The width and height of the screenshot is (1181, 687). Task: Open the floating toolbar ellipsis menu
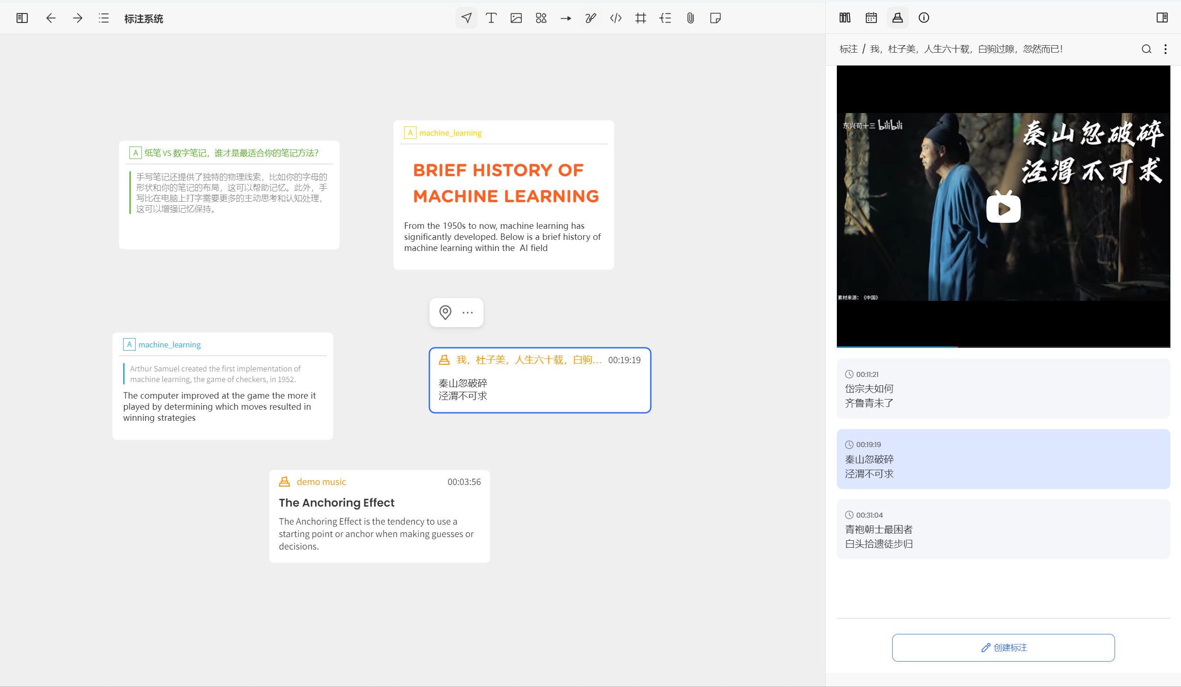point(468,312)
